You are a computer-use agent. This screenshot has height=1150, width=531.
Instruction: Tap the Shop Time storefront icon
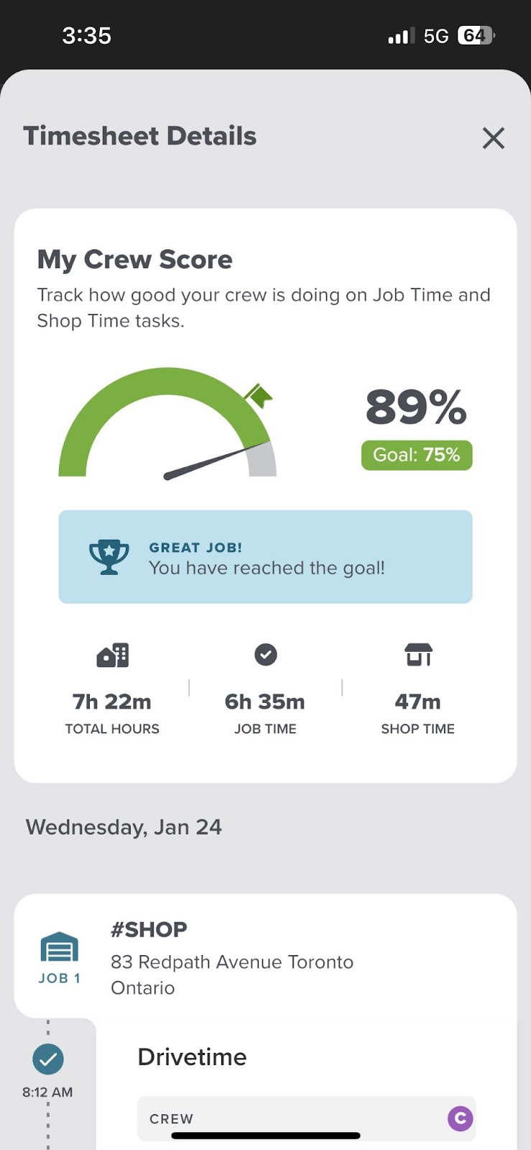(418, 655)
